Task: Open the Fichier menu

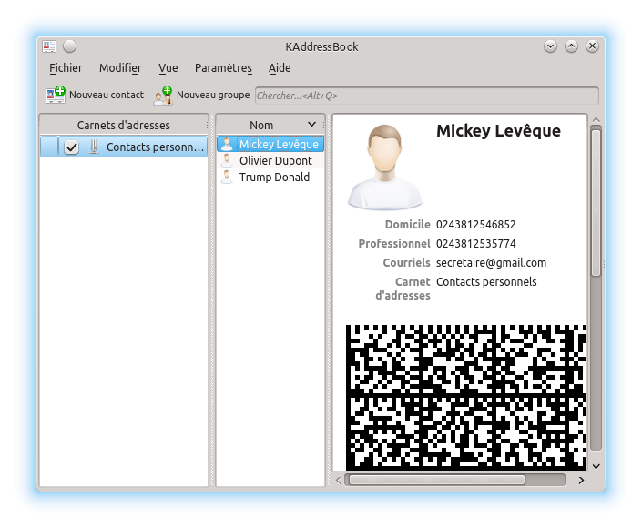Action: (x=66, y=68)
